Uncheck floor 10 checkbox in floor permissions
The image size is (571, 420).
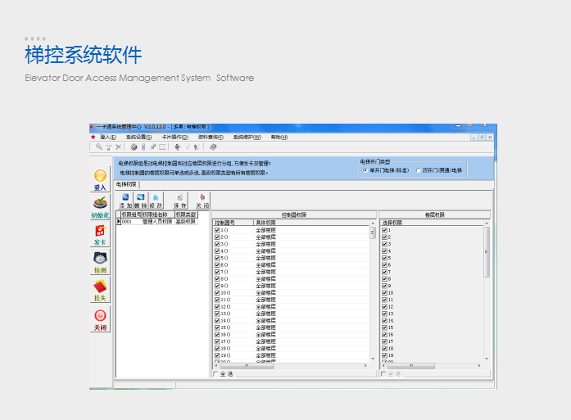(x=384, y=292)
